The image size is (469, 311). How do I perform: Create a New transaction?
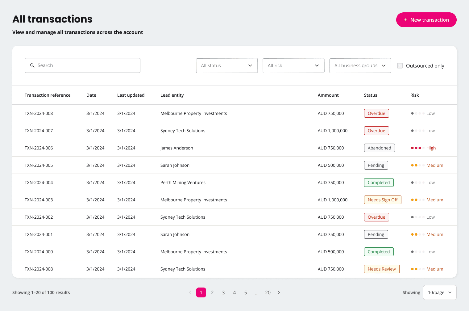coord(426,20)
